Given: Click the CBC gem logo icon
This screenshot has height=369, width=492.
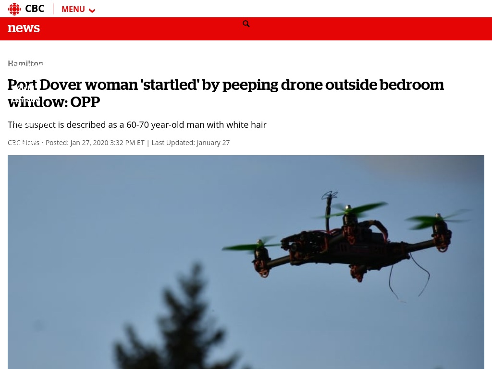Looking at the screenshot, I should (x=14, y=9).
